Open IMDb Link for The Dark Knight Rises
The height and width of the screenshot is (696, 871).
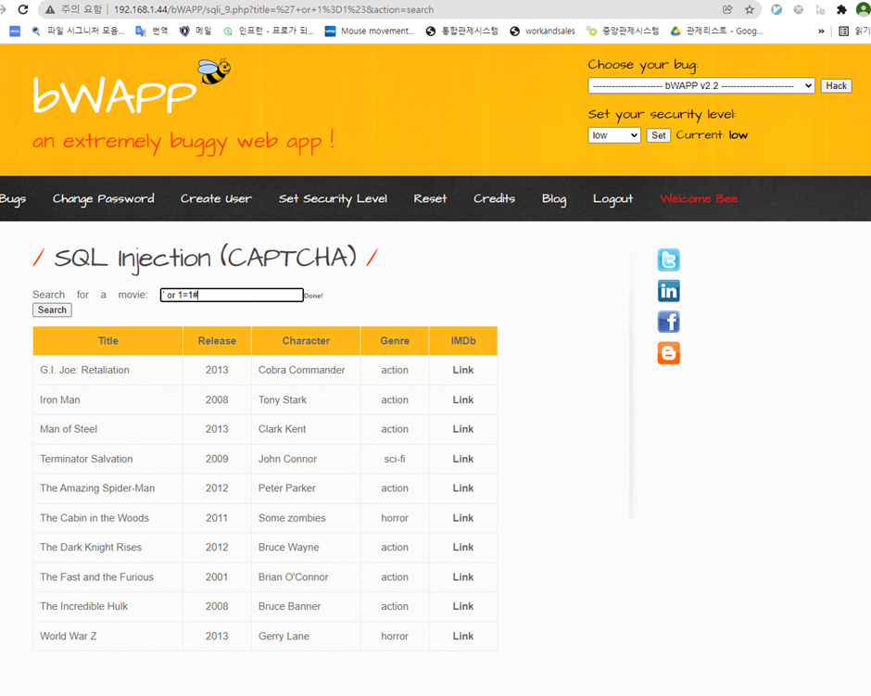tap(462, 547)
